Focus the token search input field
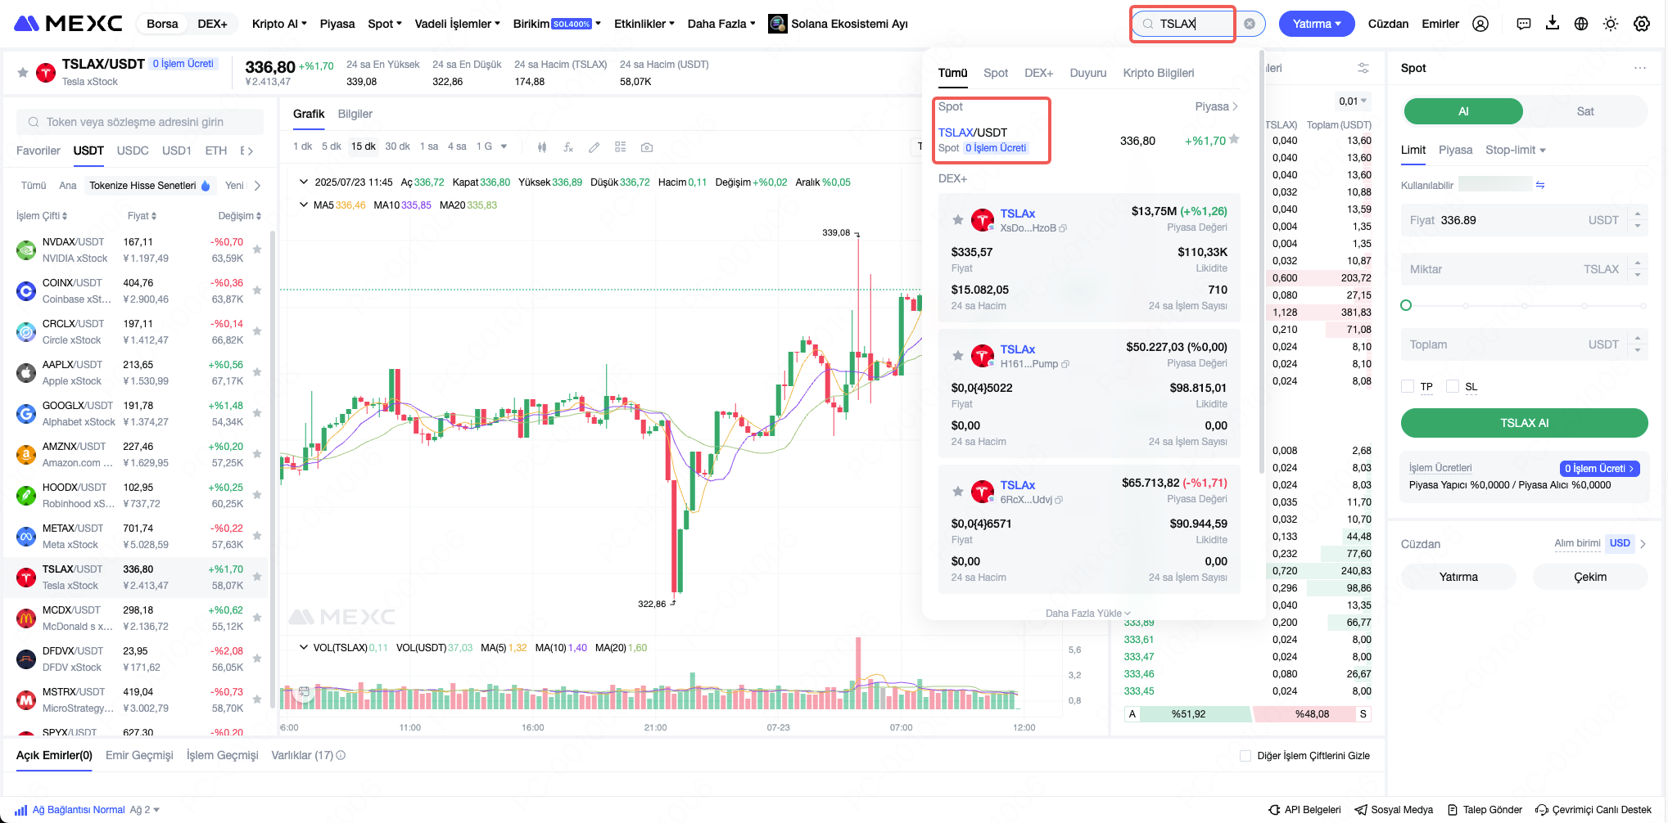The height and width of the screenshot is (823, 1668). click(140, 122)
